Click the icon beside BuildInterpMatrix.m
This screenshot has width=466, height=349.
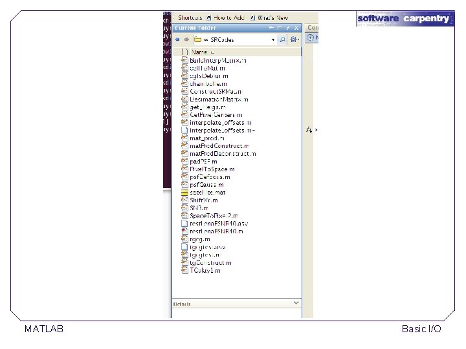point(184,60)
